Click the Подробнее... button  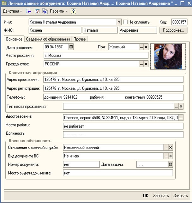point(173,30)
